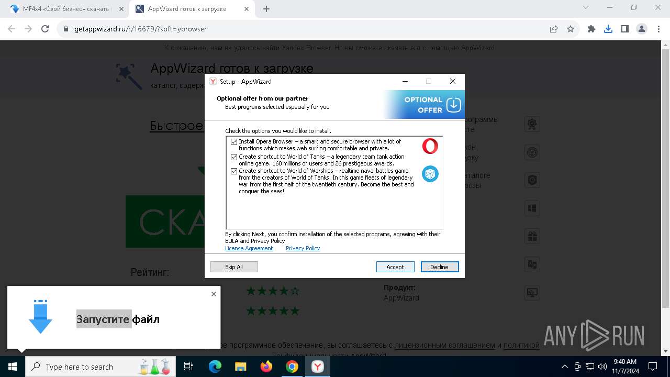Open the Privacy Policy link
The height and width of the screenshot is (377, 670).
(303, 248)
